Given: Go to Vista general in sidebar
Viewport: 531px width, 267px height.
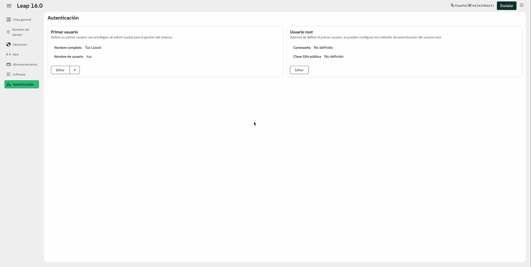Looking at the screenshot, I should (22, 20).
